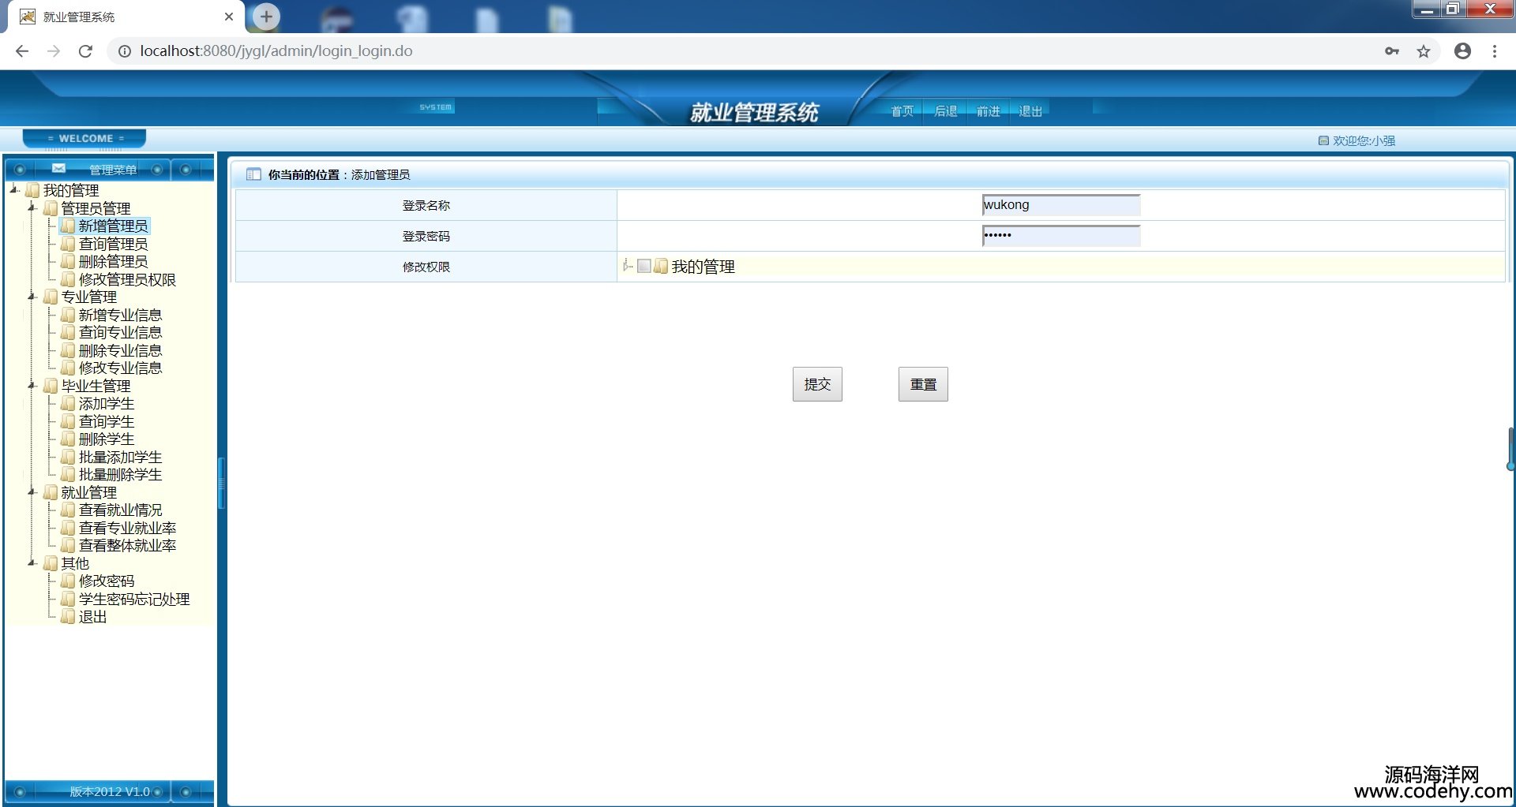The height and width of the screenshot is (807, 1516).
Task: Click the 提交 submit button
Action: [817, 384]
